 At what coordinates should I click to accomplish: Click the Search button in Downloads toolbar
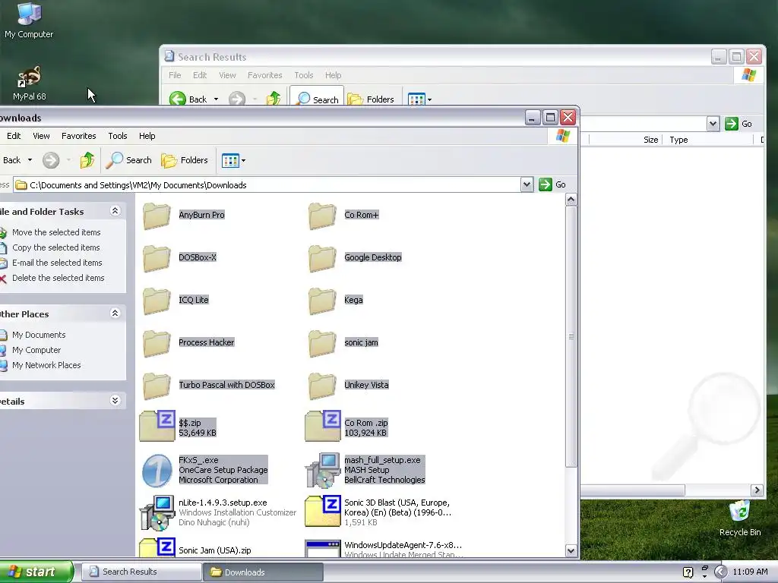[129, 160]
